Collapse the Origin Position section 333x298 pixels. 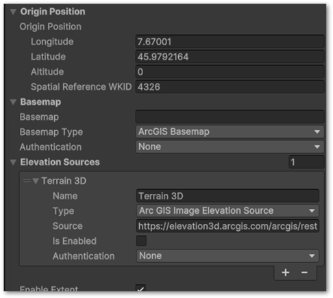coord(13,12)
